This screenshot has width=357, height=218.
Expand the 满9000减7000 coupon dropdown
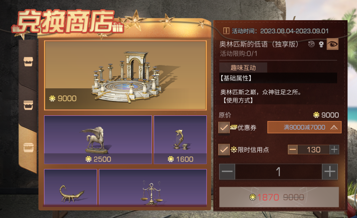(304, 127)
